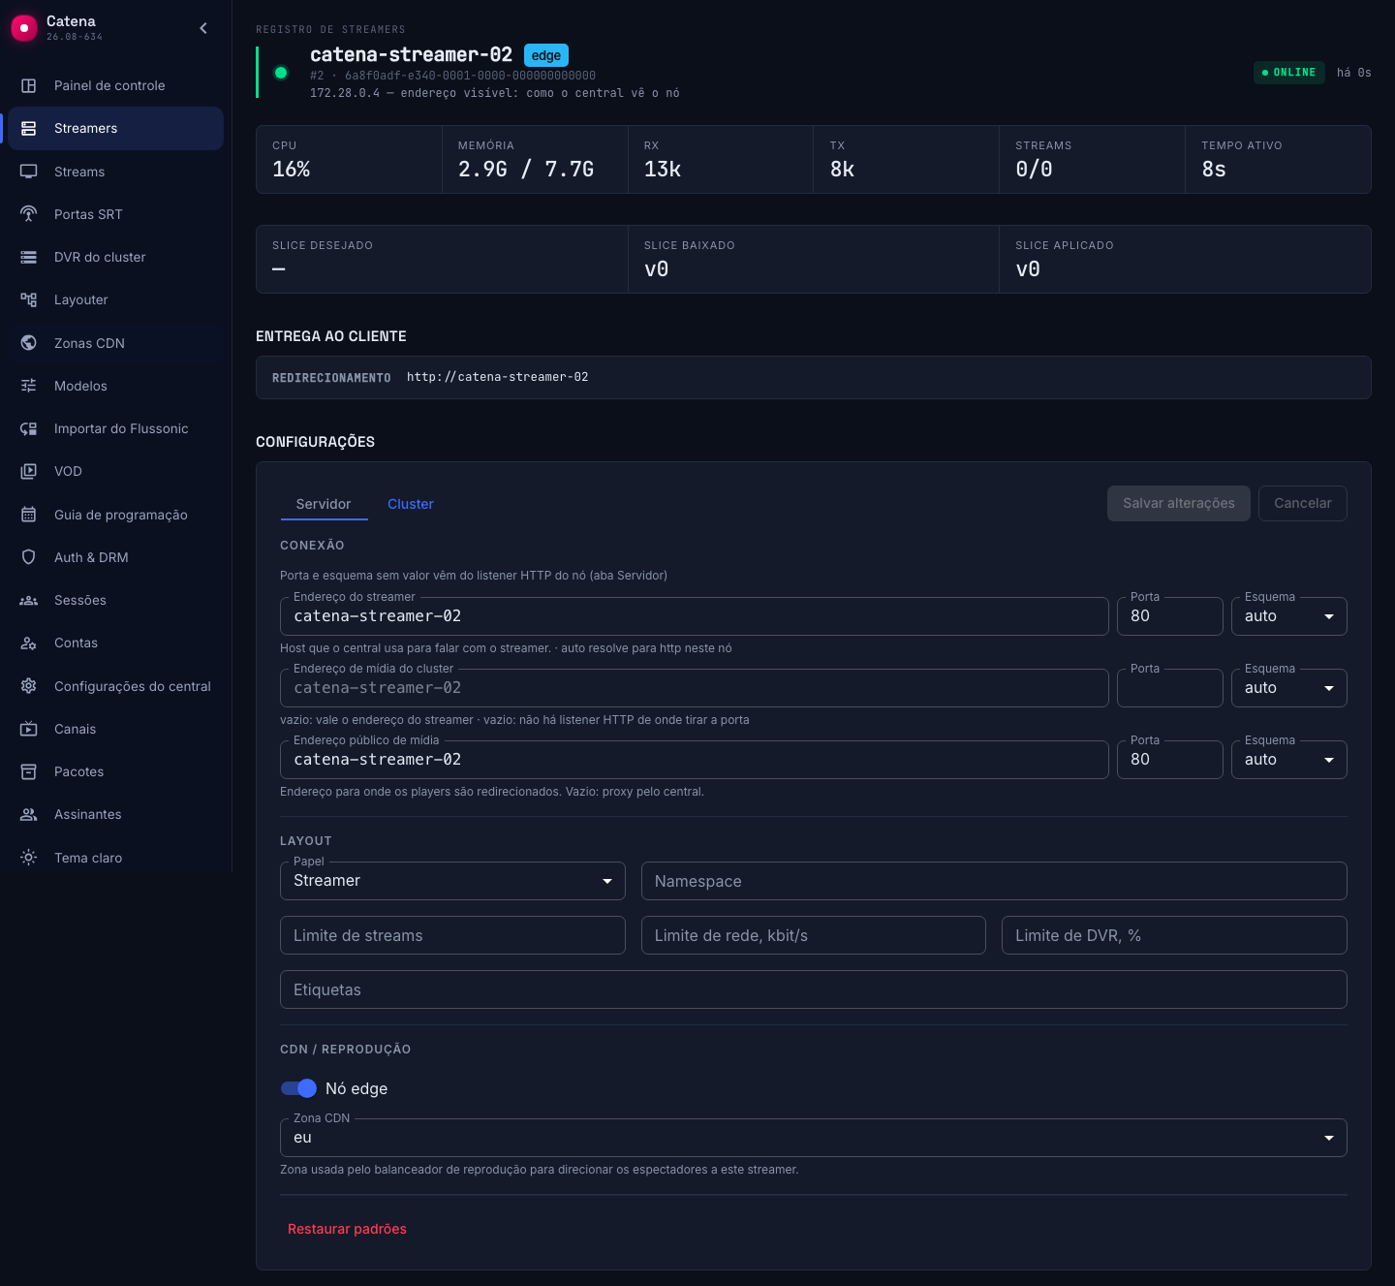Image resolution: width=1395 pixels, height=1286 pixels.
Task: Click the Memória 2.9G / 7.7G value
Action: click(x=526, y=170)
